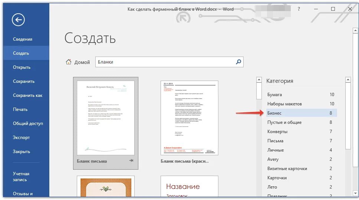
Task: Click scroll-up arrow left of Категория
Action: pyautogui.click(x=259, y=80)
